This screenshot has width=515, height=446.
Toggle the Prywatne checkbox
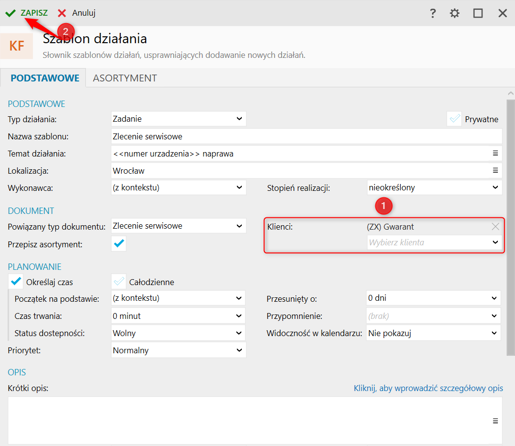click(455, 119)
